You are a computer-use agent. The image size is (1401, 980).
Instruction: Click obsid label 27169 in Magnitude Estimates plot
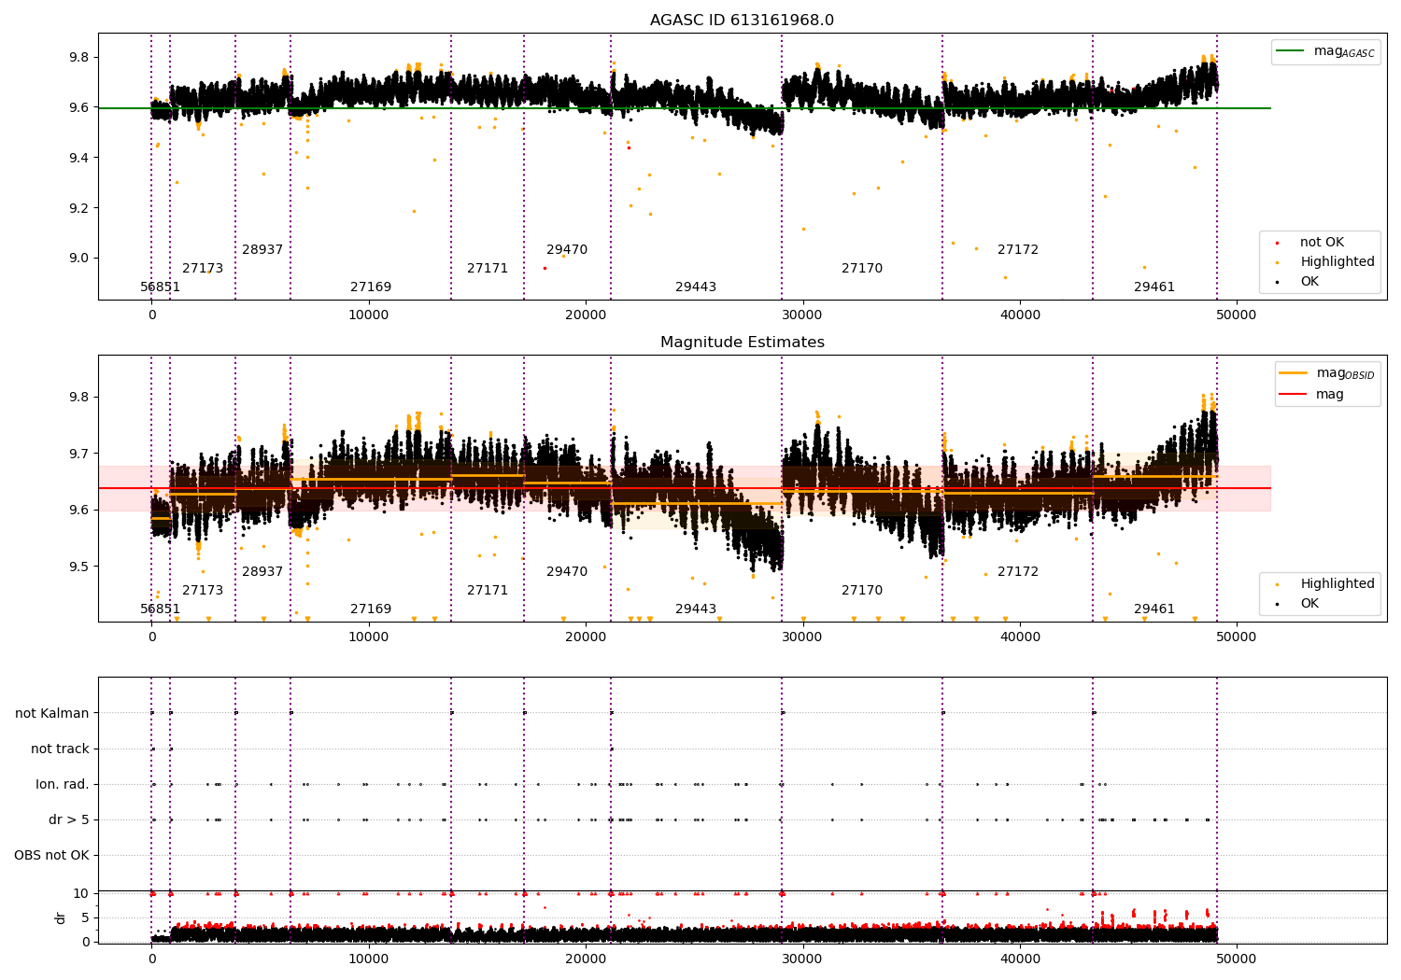(x=371, y=609)
